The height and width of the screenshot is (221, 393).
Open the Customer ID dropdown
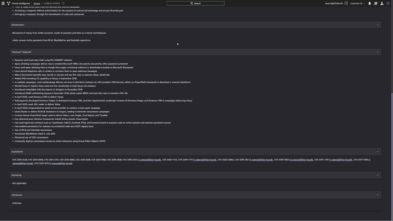click(x=357, y=4)
